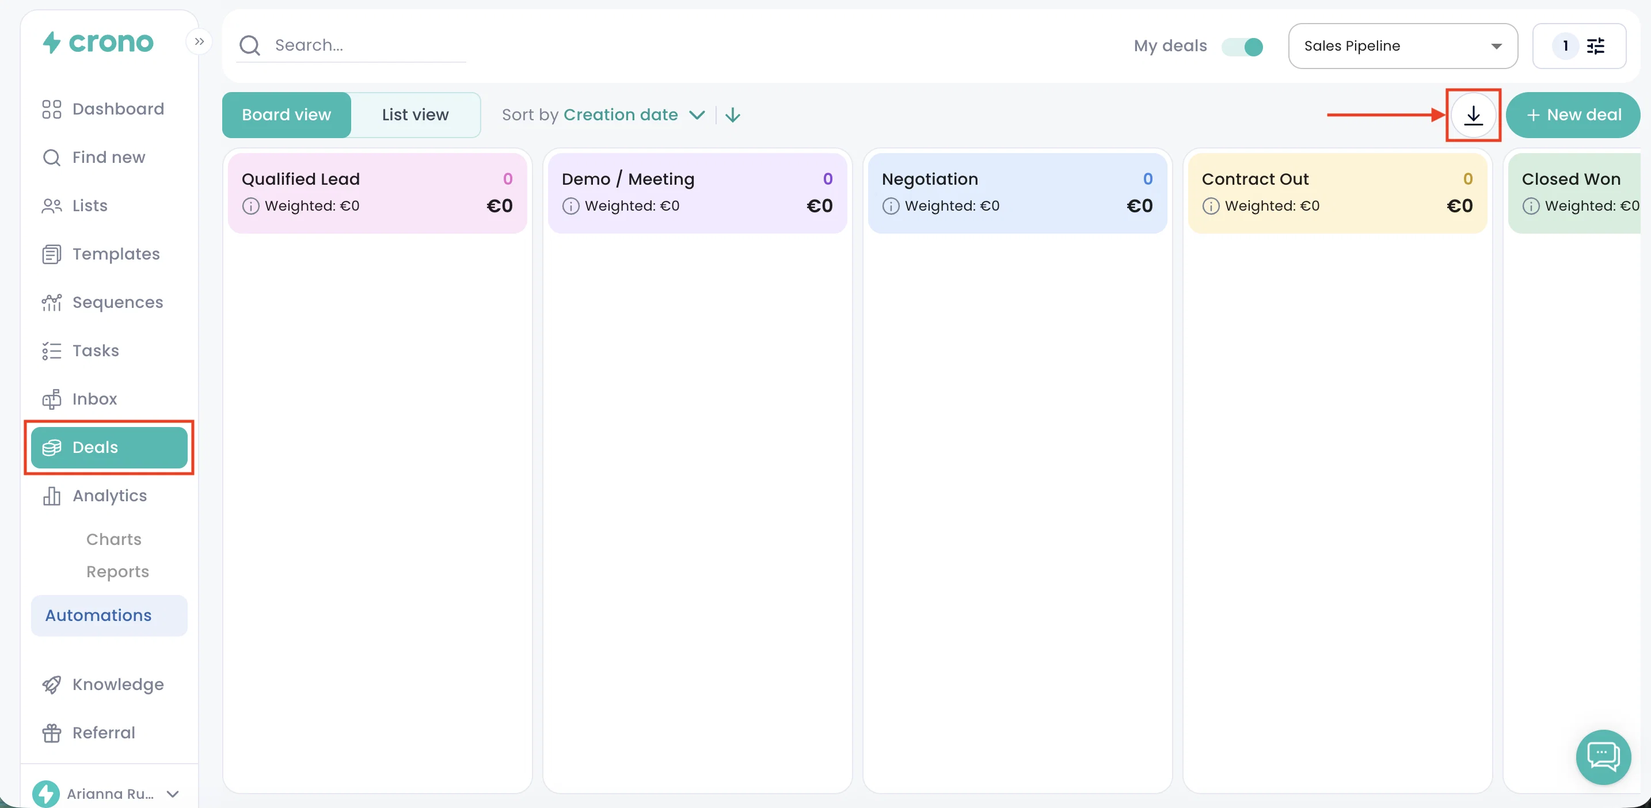Toggle the My deals switch off
The height and width of the screenshot is (808, 1651).
(1242, 46)
